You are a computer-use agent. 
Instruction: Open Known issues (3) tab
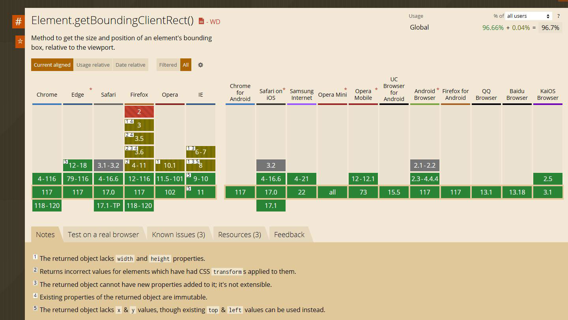(179, 234)
